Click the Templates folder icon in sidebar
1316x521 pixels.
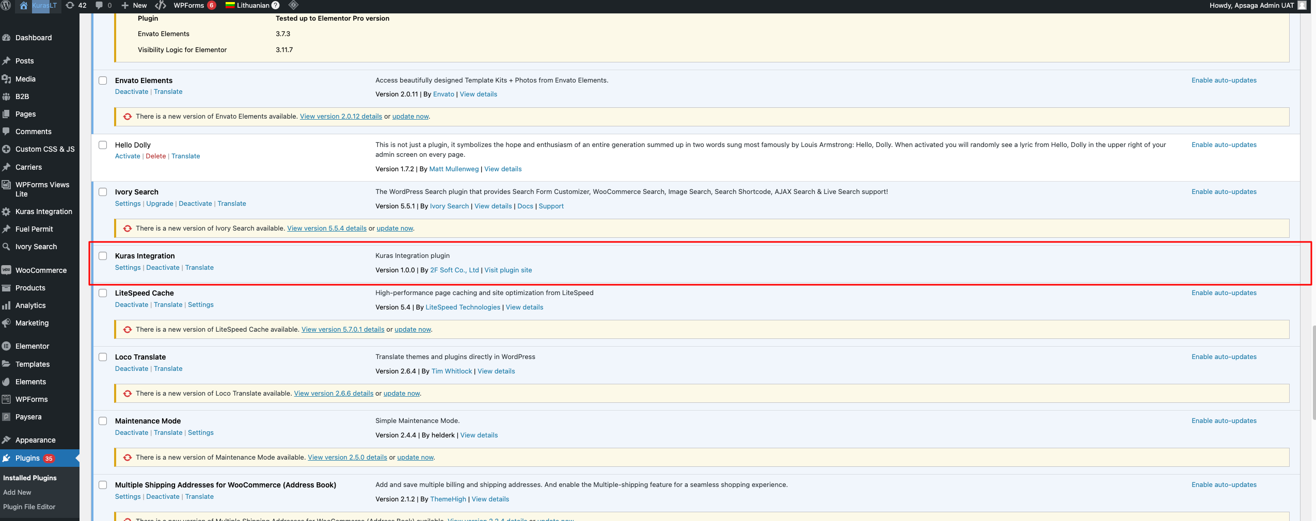coord(7,364)
